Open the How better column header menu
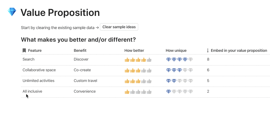 [134, 50]
